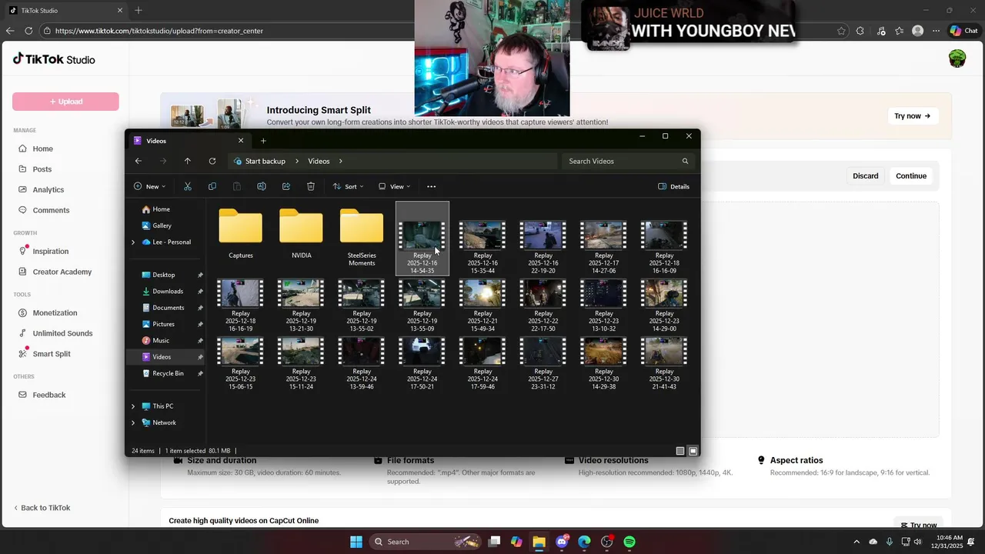985x554 pixels.
Task: Click the TikTok profile avatar
Action: pyautogui.click(x=957, y=58)
